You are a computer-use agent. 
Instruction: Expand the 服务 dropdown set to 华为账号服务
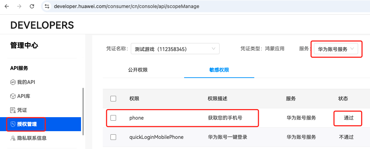tap(336, 49)
